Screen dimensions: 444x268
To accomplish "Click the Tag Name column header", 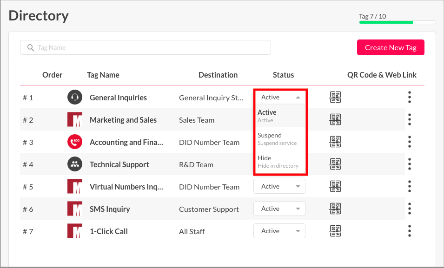I will click(x=103, y=75).
